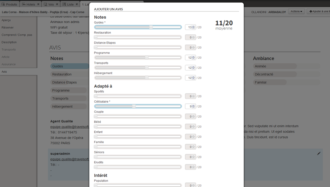
Task: Select Description in the left sidebar
Action: pos(9,42)
